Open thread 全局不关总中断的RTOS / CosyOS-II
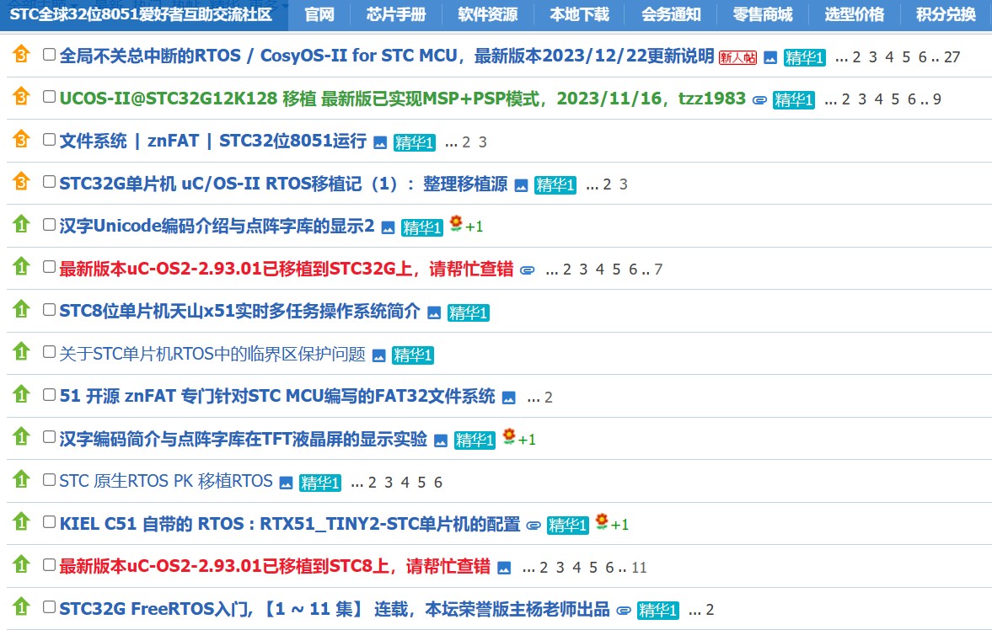This screenshot has width=992, height=630. [387, 56]
